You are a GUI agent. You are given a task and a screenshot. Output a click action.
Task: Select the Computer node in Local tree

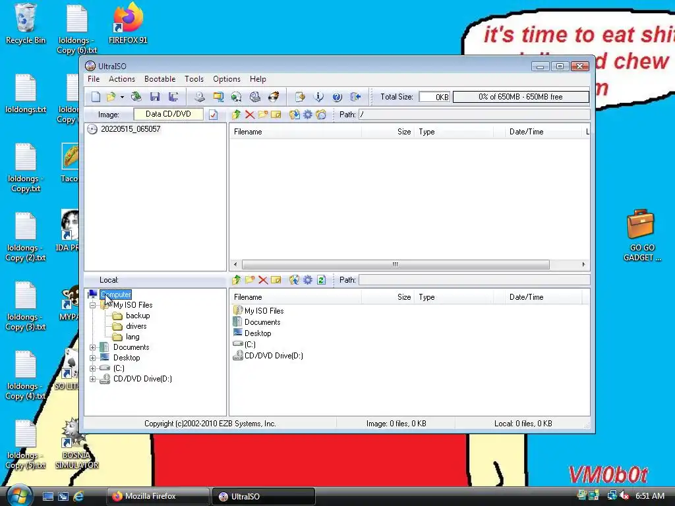(x=116, y=295)
